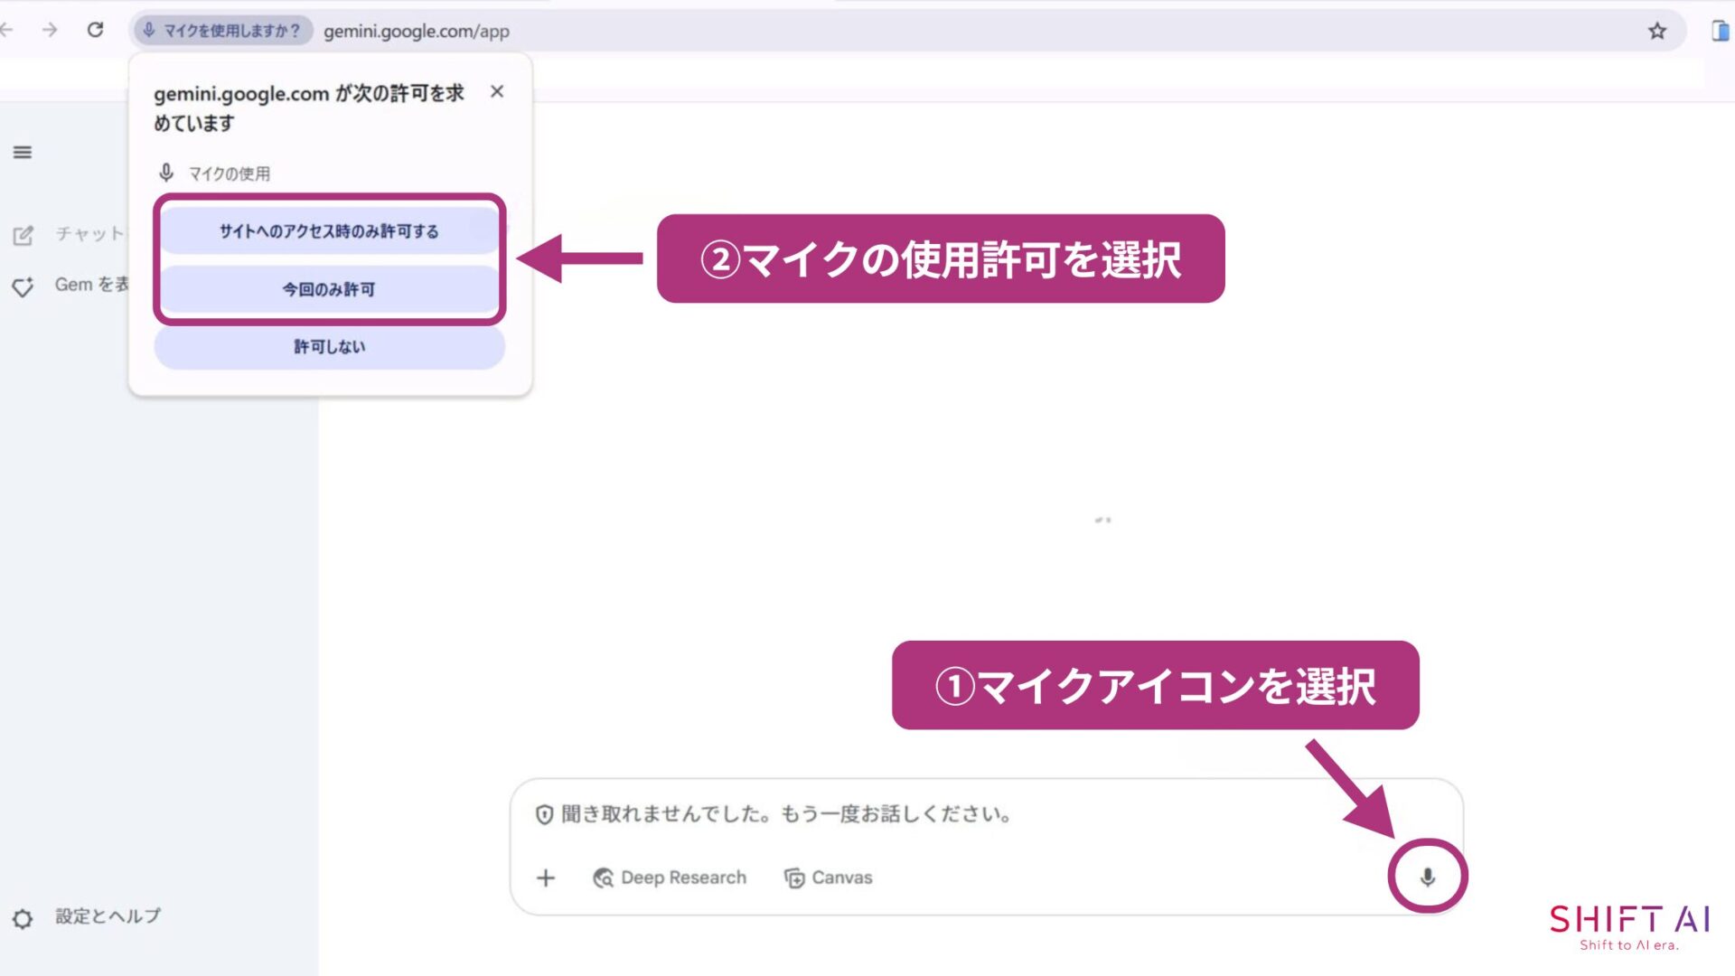Click the browser back arrow
This screenshot has width=1735, height=976.
(x=9, y=29)
